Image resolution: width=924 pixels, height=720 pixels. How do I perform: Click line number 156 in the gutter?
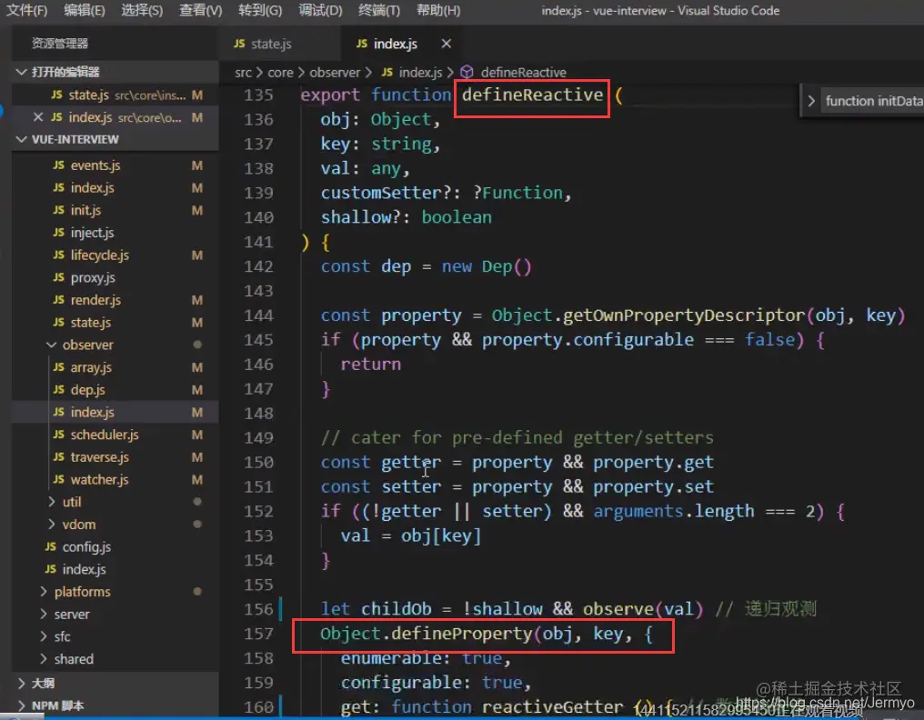tap(258, 609)
